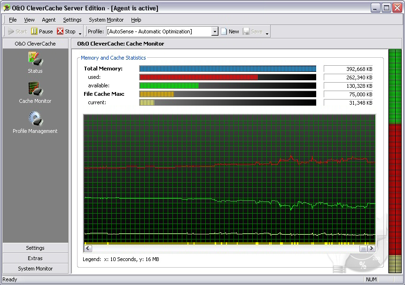Click the Cache Monitor panel title
Screen dimensions: 405x285
point(121,44)
